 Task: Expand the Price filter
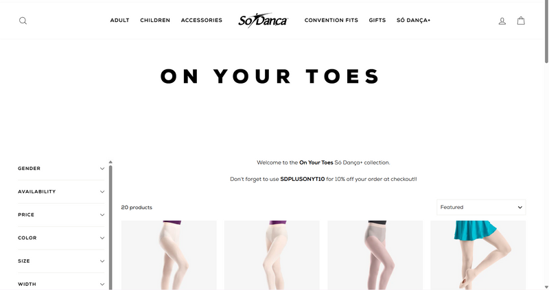point(61,215)
